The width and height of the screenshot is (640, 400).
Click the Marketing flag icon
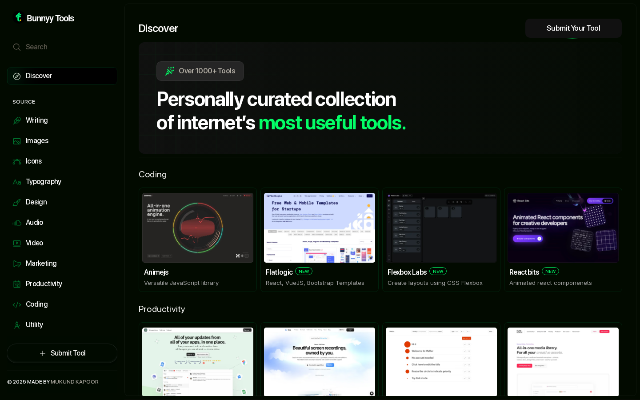pyautogui.click(x=17, y=264)
